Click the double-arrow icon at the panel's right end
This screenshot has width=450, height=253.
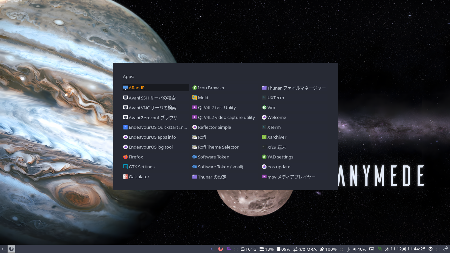pyautogui.click(x=446, y=249)
